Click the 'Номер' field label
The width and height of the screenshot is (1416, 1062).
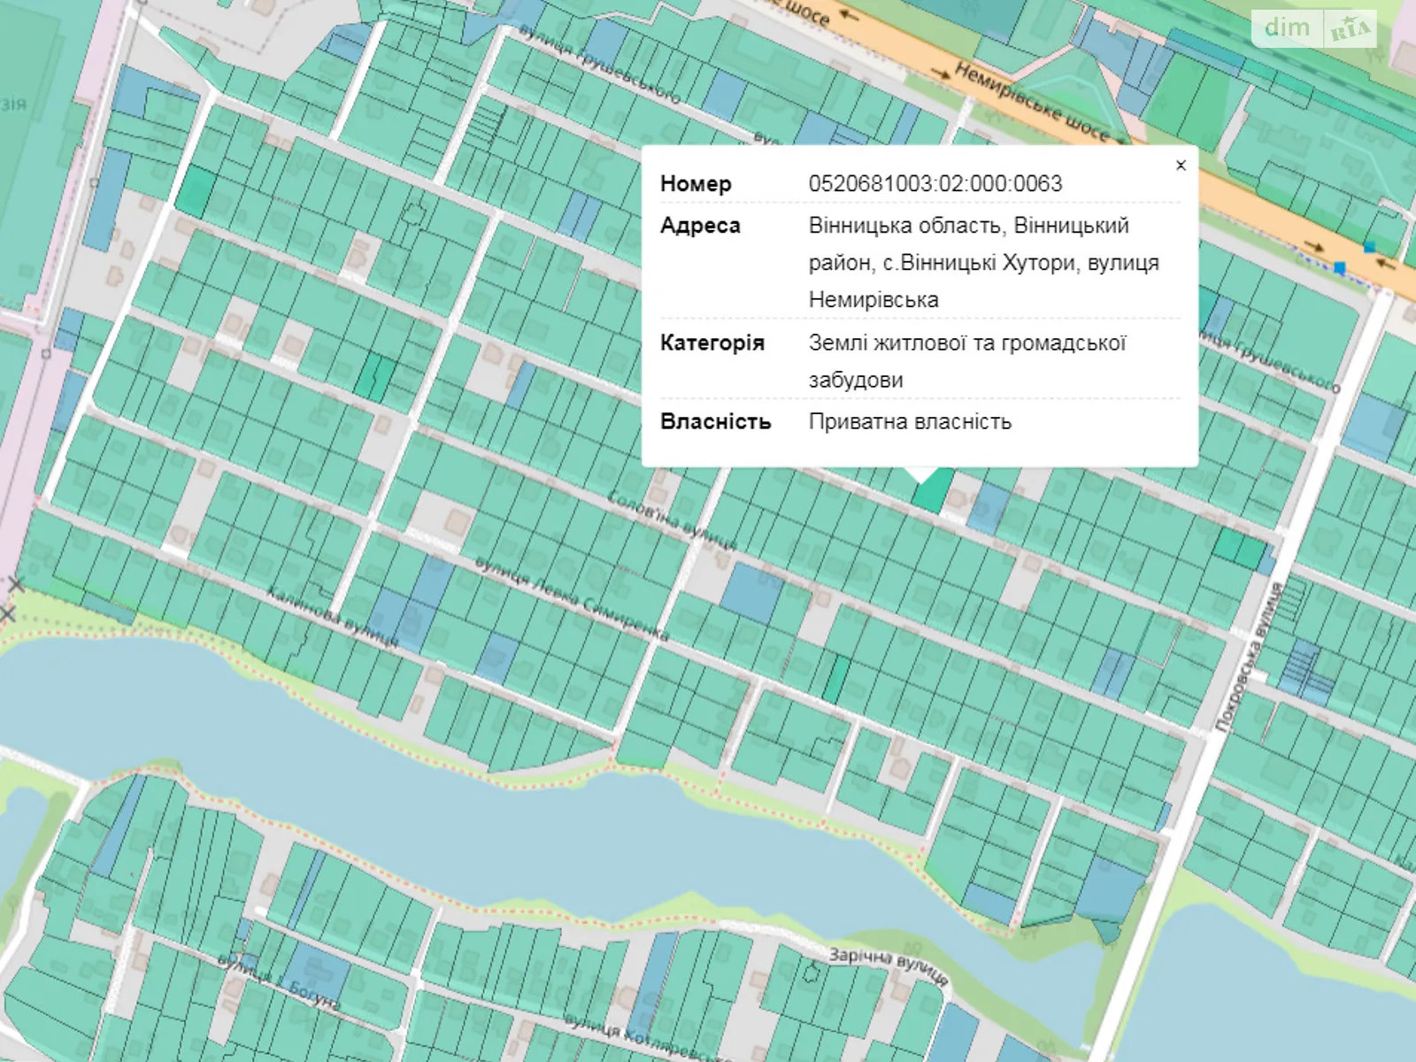click(x=696, y=184)
